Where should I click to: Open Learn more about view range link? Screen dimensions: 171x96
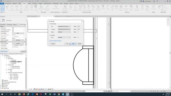[x=55, y=41]
